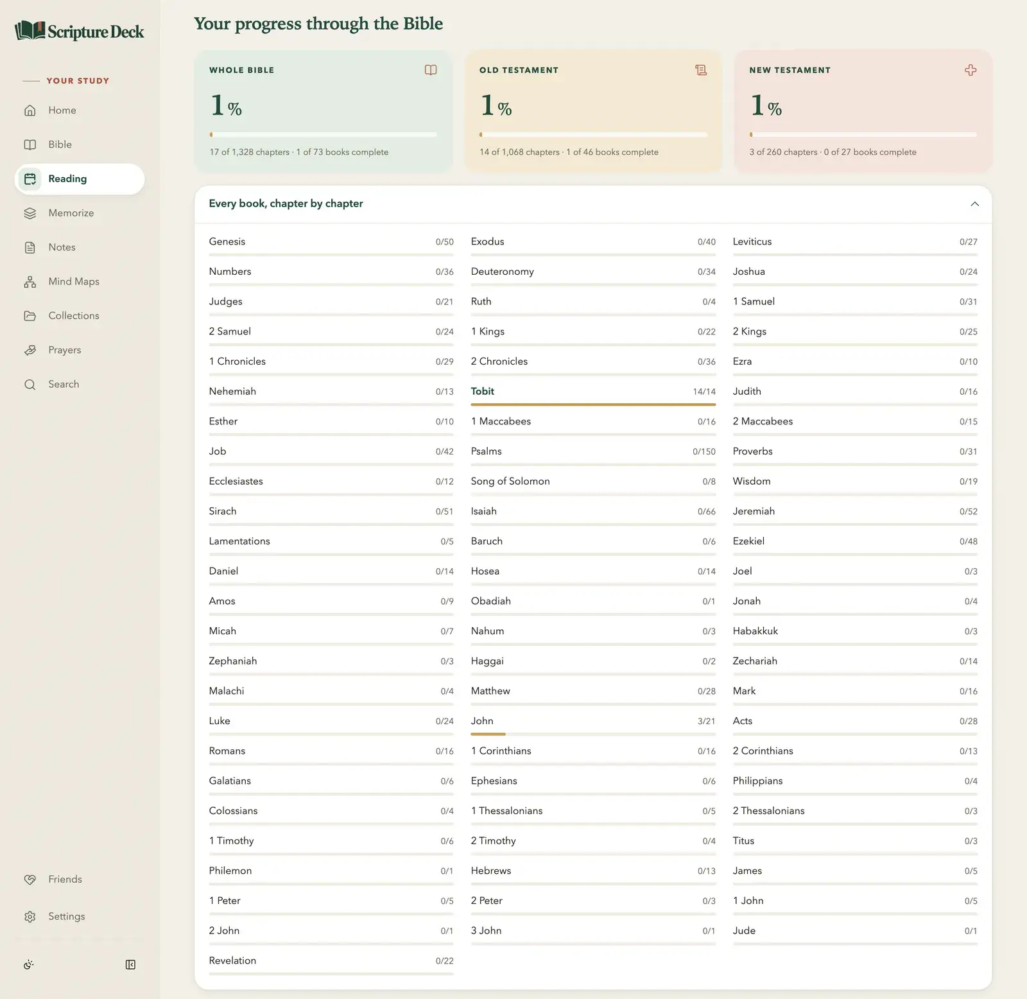Screen dimensions: 1027x999
Task: Collapse Every book, chapter by chapter section
Action: pos(974,204)
